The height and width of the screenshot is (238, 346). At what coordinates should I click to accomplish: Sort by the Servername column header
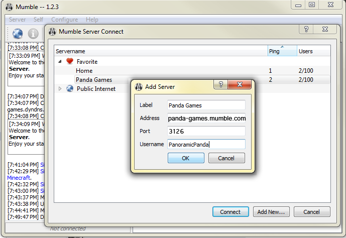(161, 51)
